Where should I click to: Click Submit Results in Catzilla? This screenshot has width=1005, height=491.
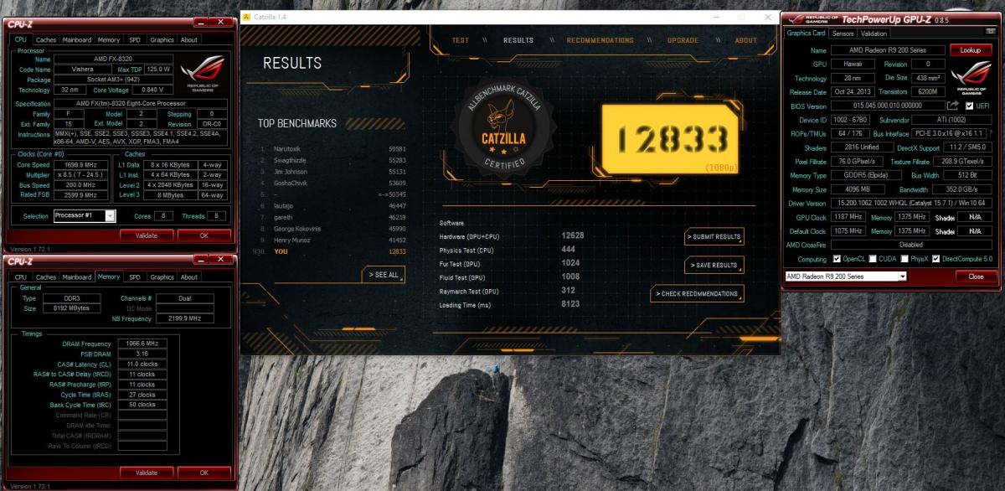pyautogui.click(x=714, y=237)
